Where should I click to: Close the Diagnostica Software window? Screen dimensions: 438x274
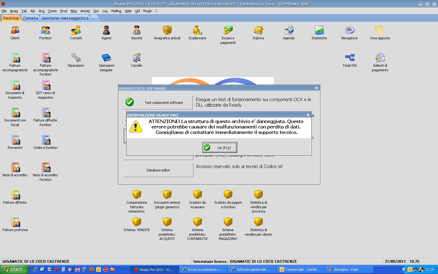point(316,88)
